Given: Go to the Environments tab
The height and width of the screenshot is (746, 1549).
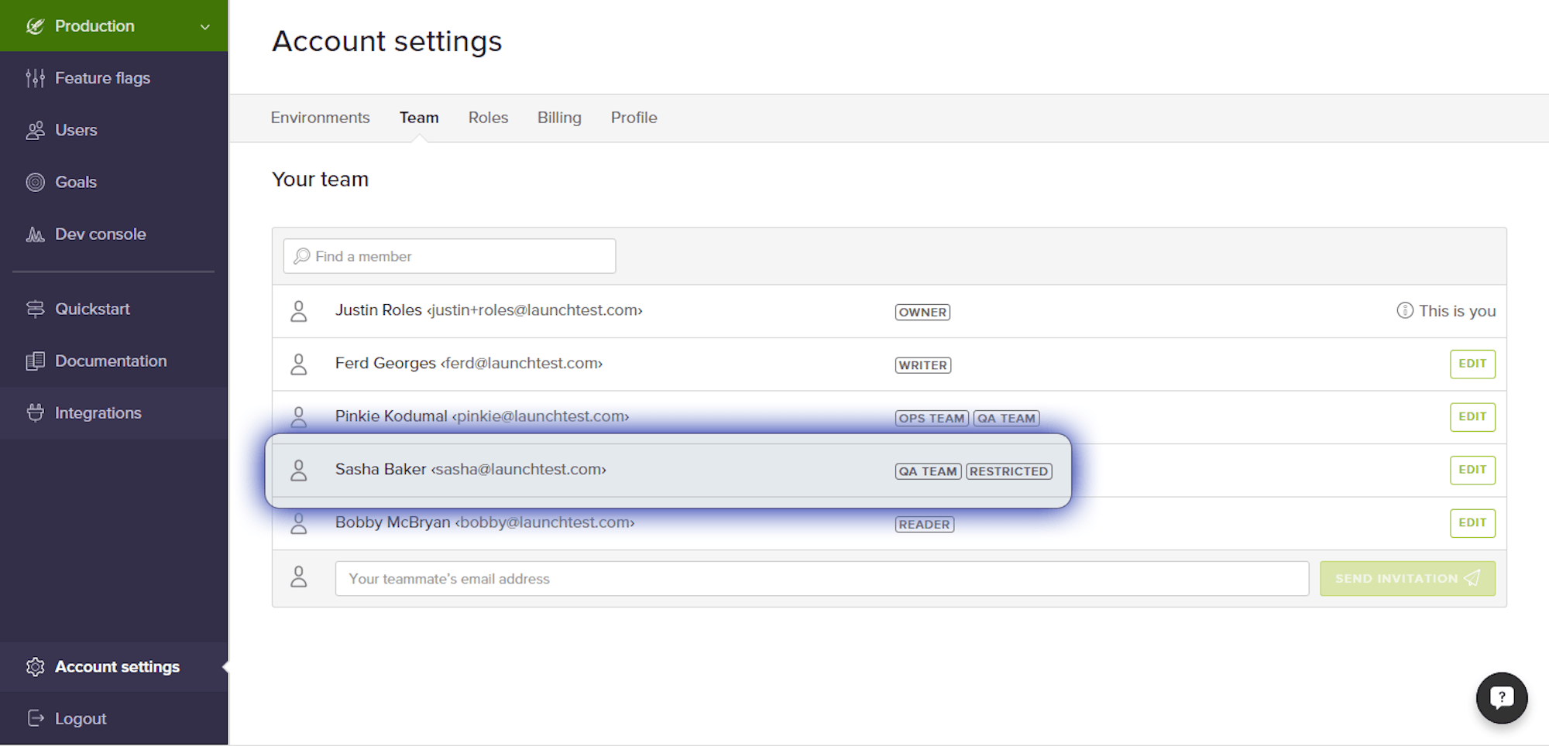Looking at the screenshot, I should 320,118.
